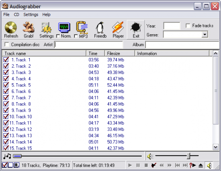
Task: Uncheck Track 5 checkbox
Action: pos(6,85)
